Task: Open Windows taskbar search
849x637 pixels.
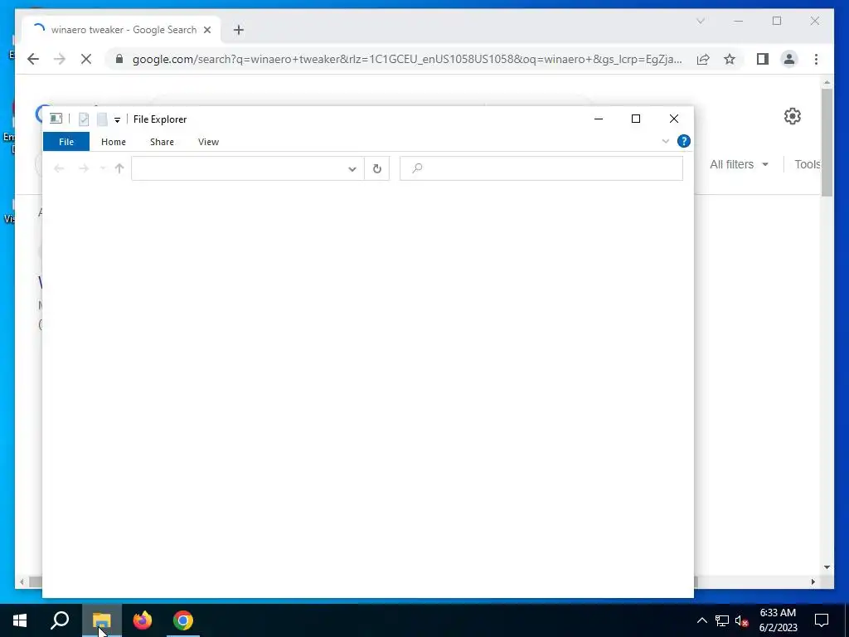Action: 60,620
